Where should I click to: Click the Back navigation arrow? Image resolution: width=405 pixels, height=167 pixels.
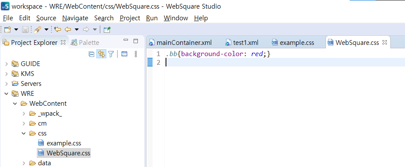click(68, 30)
